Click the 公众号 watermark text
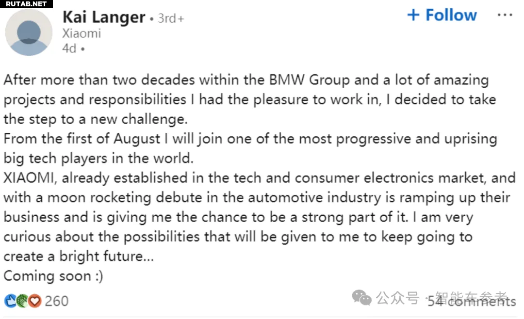The image size is (524, 319). [x=397, y=298]
